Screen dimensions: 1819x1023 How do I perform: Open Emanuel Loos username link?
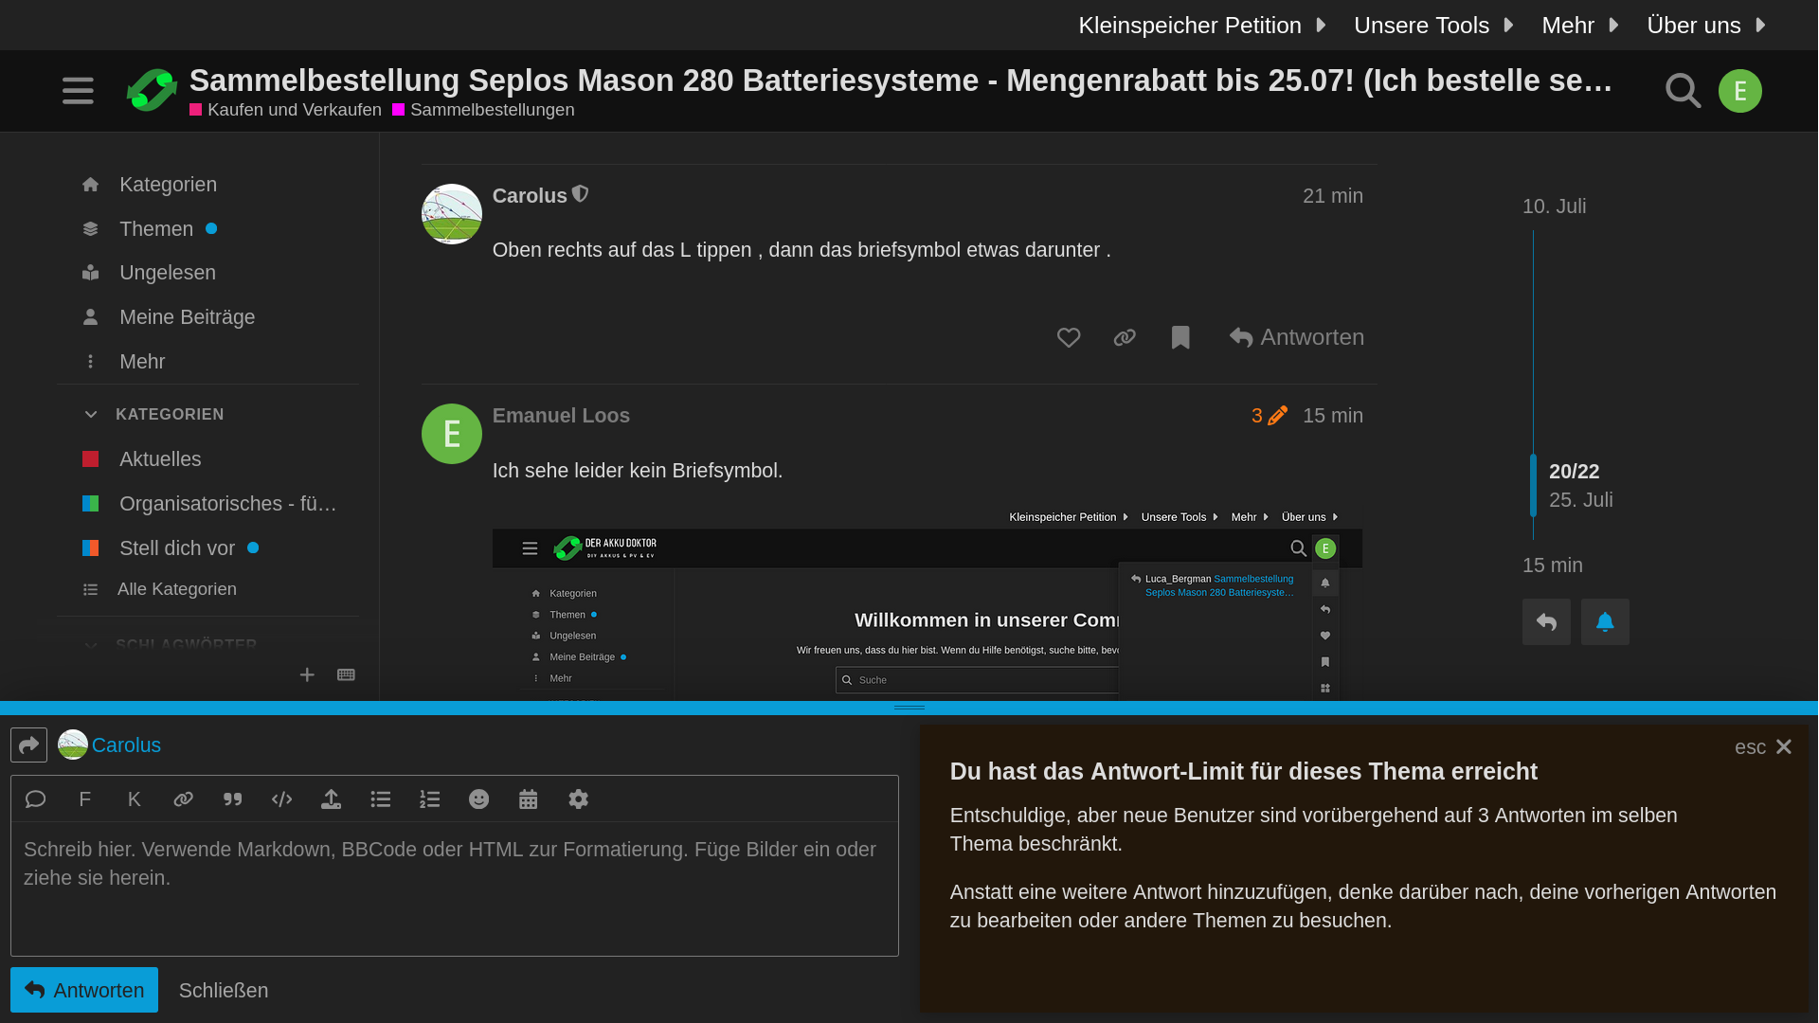click(561, 416)
